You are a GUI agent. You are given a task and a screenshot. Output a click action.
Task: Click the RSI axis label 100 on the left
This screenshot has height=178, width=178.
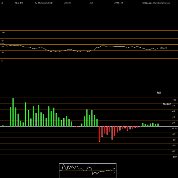[3, 32]
